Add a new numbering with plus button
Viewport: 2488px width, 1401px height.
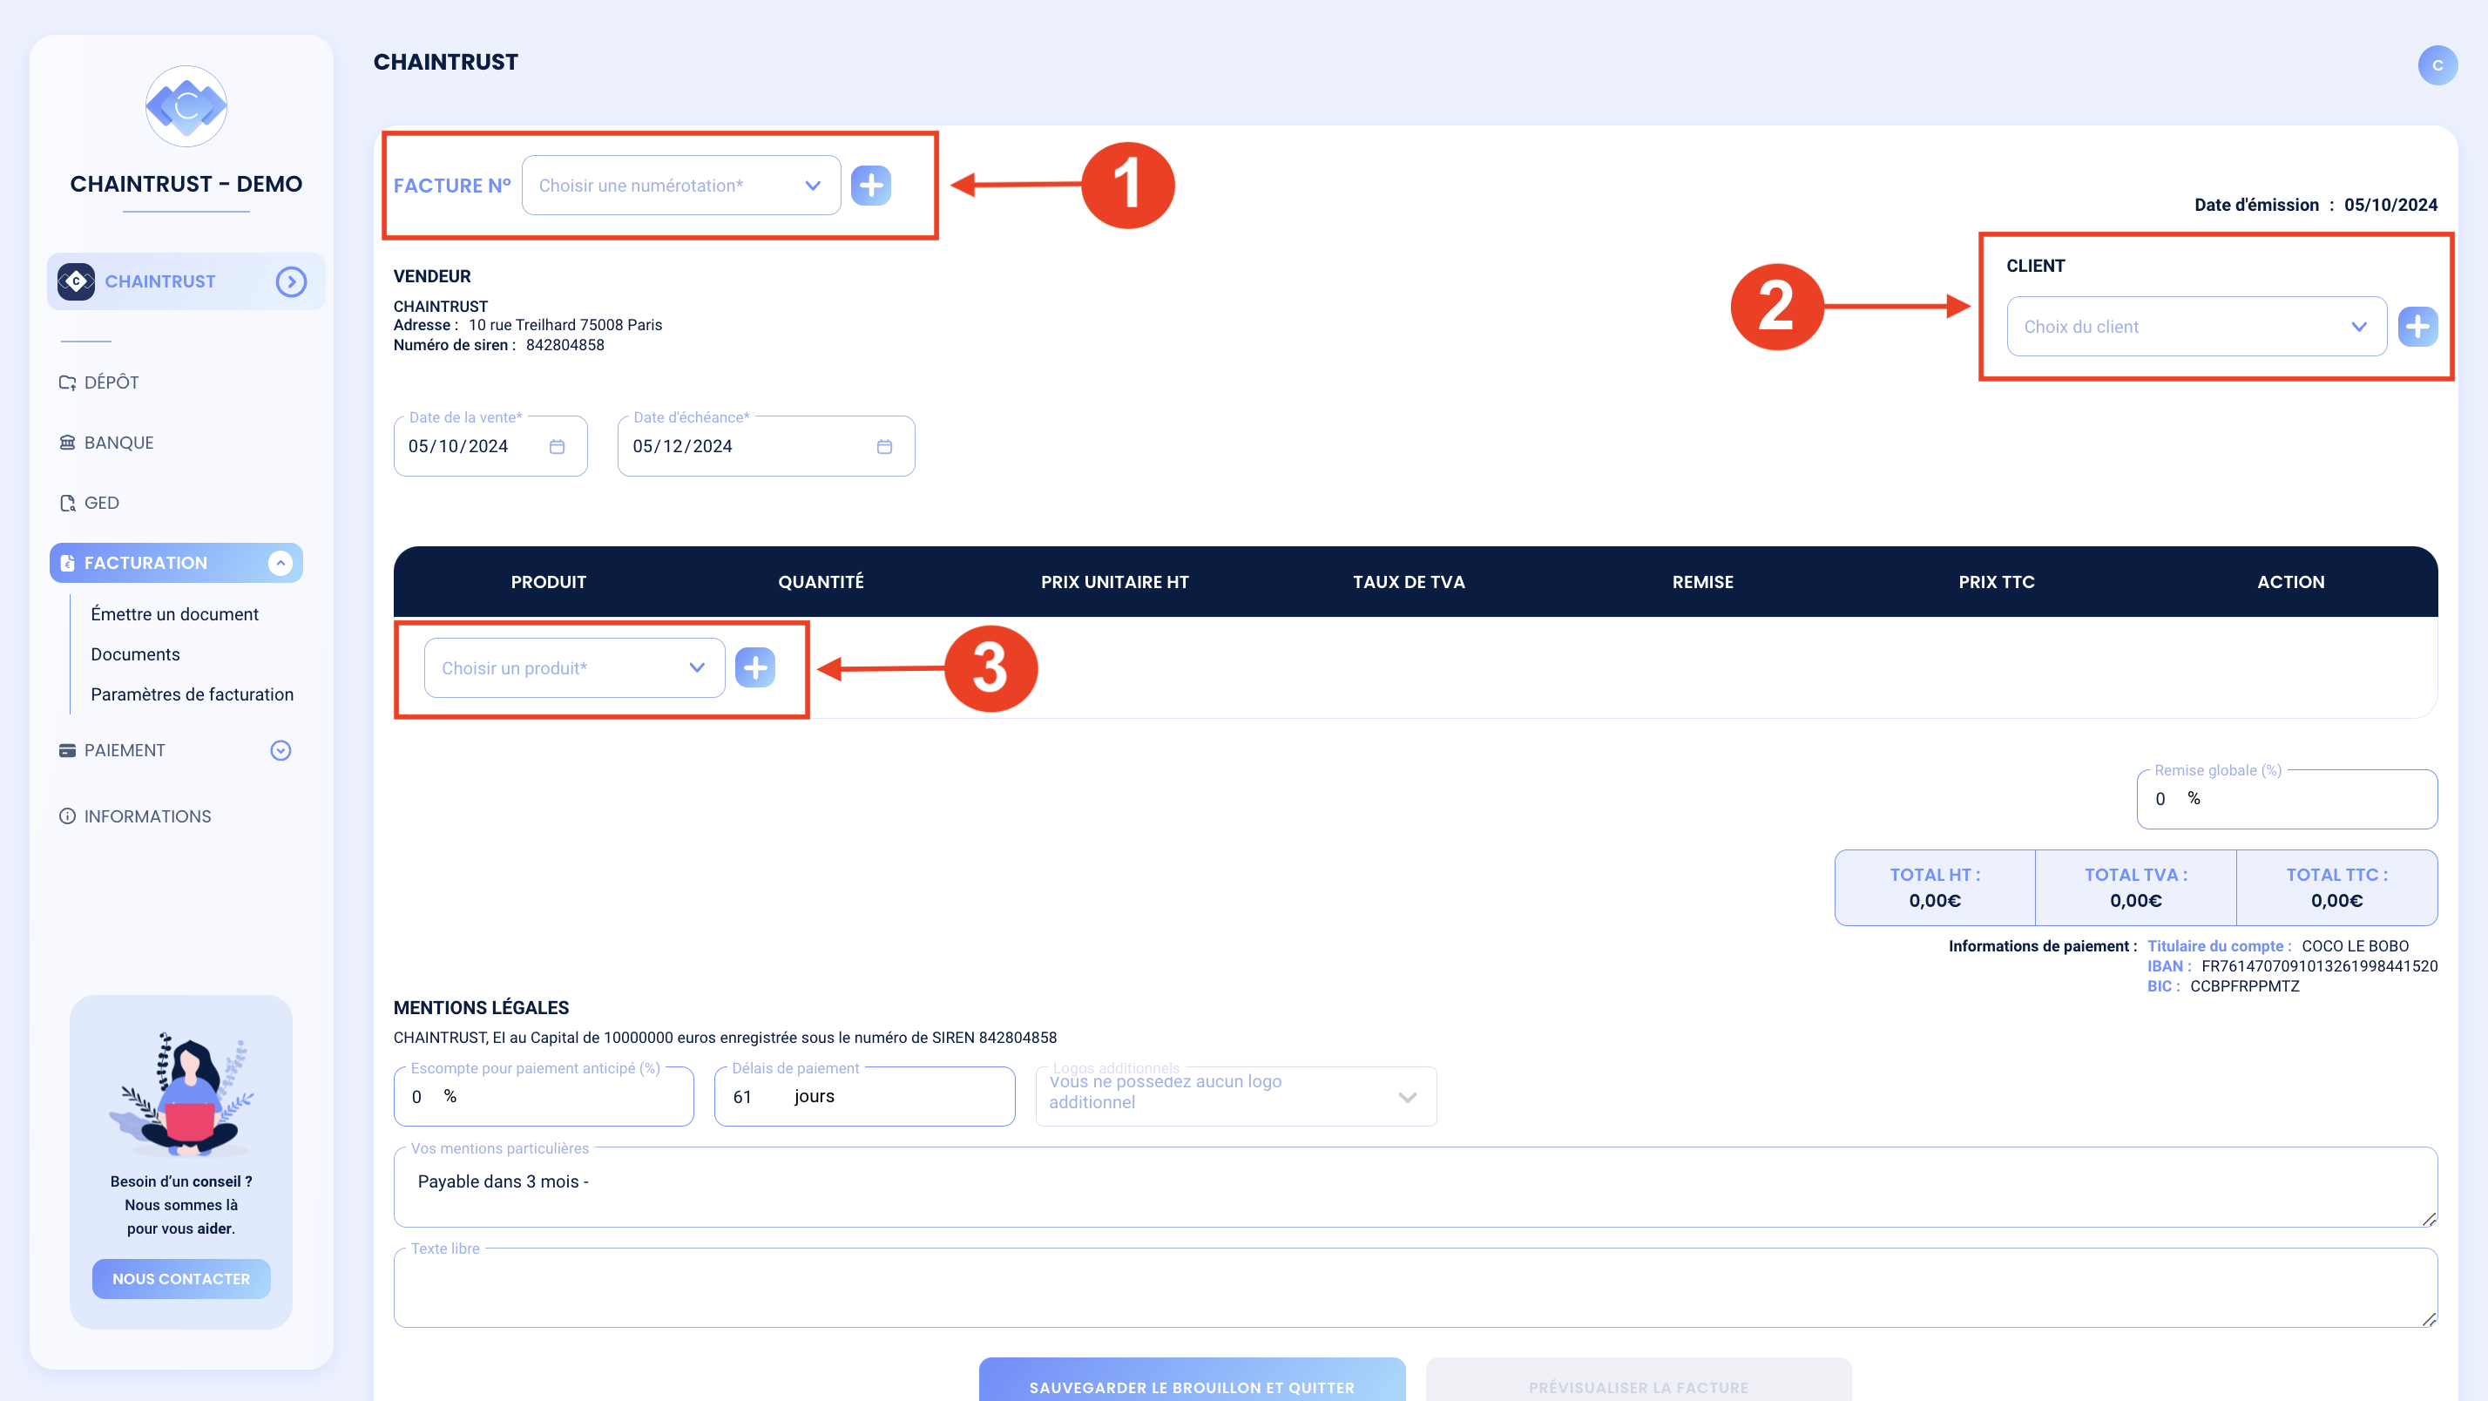point(870,186)
